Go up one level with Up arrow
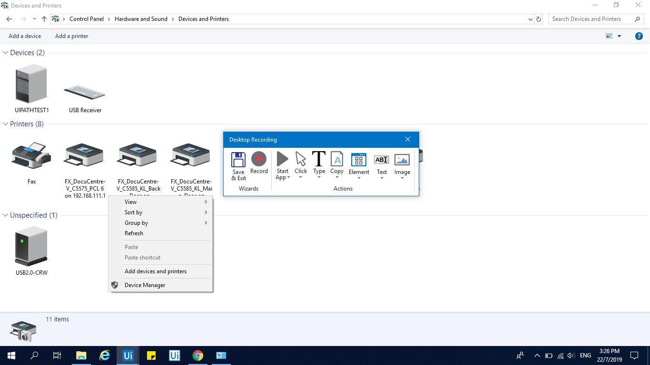 pos(44,19)
